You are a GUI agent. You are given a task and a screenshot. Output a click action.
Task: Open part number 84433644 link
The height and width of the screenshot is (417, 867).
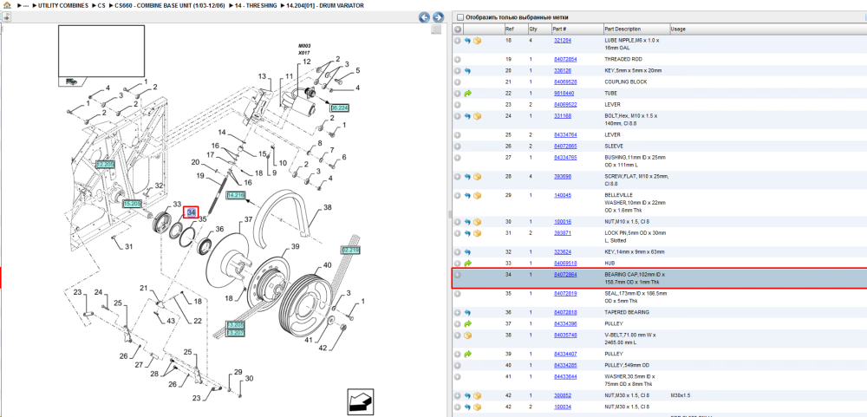tap(565, 376)
